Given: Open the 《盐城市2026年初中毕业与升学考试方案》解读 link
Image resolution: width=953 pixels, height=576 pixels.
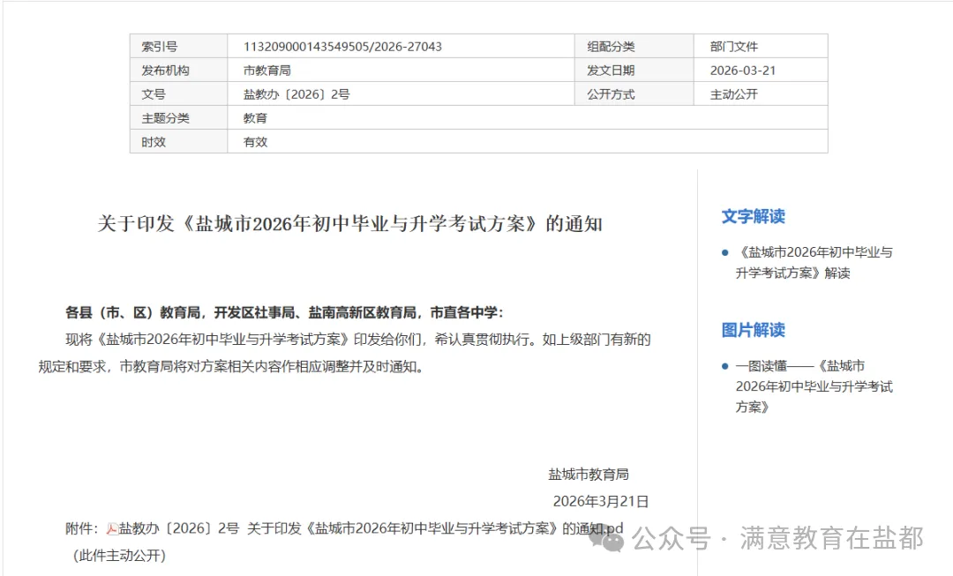Looking at the screenshot, I should pos(814,263).
